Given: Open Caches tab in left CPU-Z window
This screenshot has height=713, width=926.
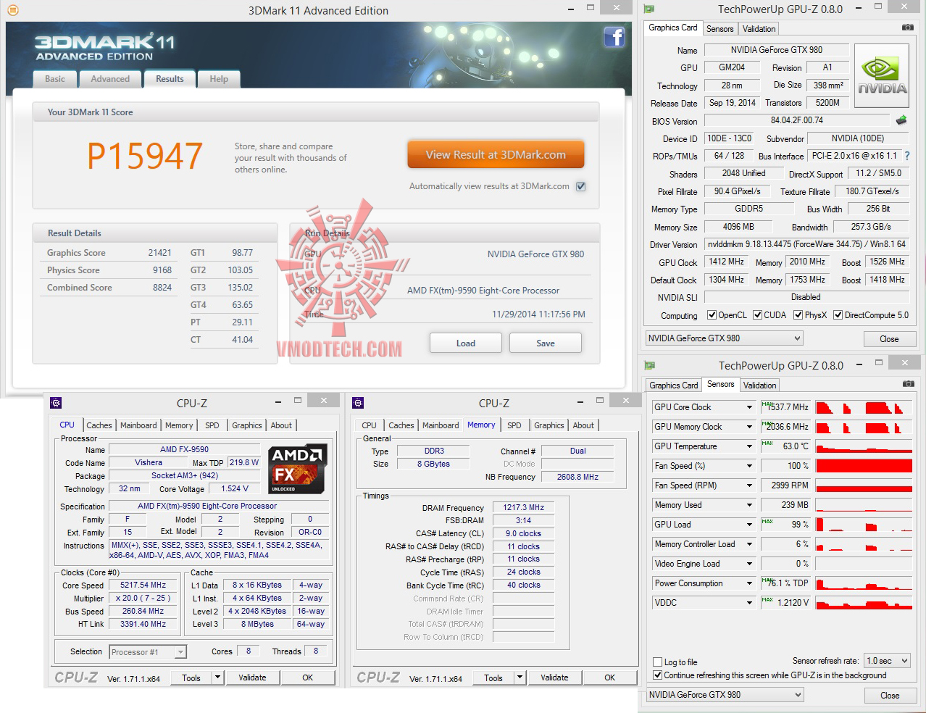Looking at the screenshot, I should coord(99,425).
